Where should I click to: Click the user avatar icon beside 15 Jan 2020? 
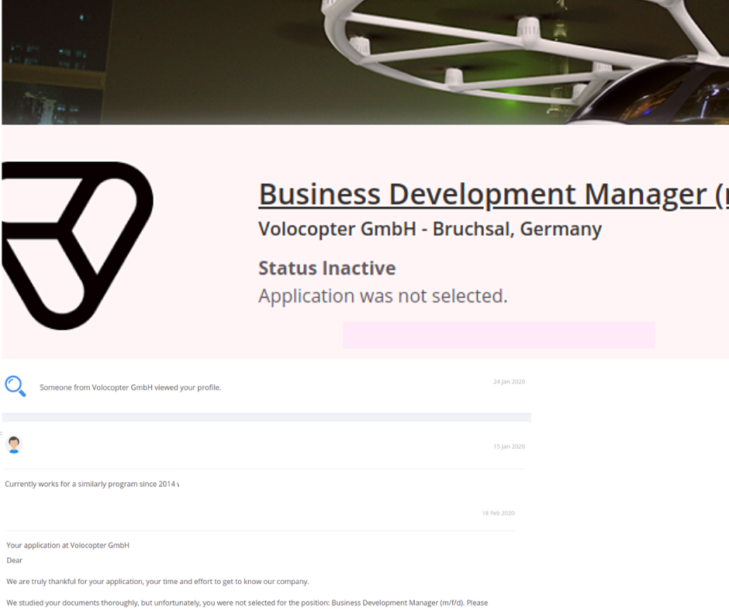pos(14,445)
